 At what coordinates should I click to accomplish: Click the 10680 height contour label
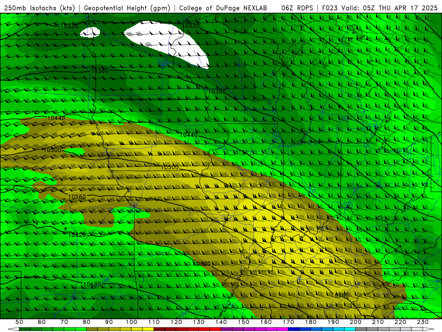click(x=92, y=284)
